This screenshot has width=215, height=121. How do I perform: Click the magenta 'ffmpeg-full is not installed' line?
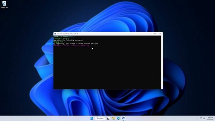coord(72,45)
